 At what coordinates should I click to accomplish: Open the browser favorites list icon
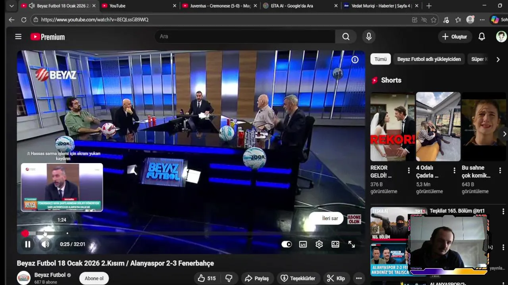pyautogui.click(x=458, y=19)
